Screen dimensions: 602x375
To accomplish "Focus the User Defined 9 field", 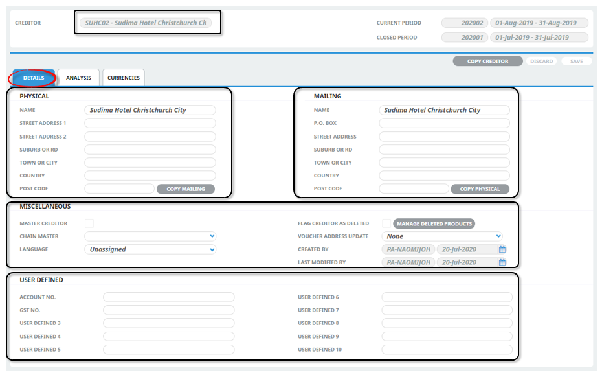I will [447, 337].
